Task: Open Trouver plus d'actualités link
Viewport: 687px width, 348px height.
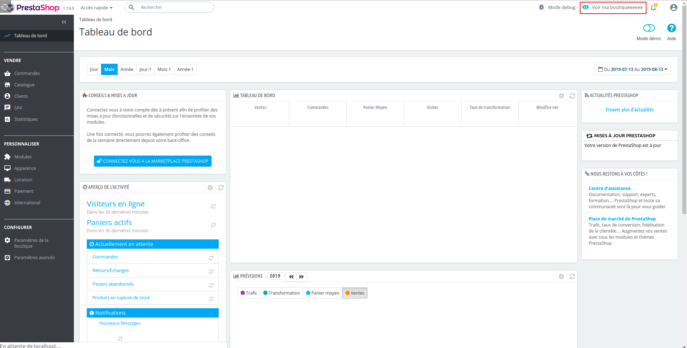Action: pyautogui.click(x=629, y=110)
